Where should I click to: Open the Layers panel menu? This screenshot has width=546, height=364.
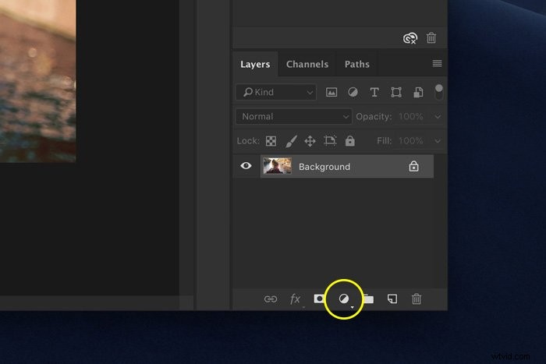tap(437, 63)
